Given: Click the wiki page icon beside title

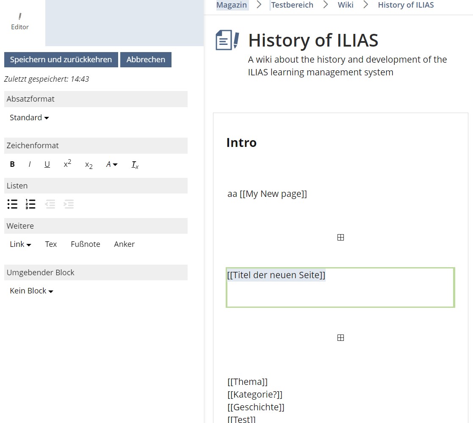Looking at the screenshot, I should [x=227, y=40].
